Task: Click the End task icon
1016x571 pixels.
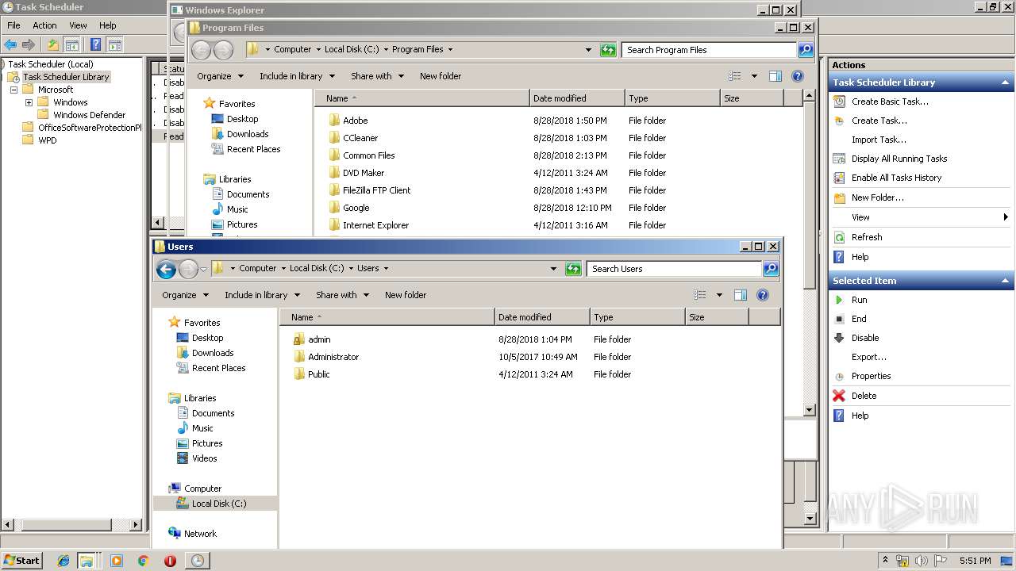Action: pos(839,319)
